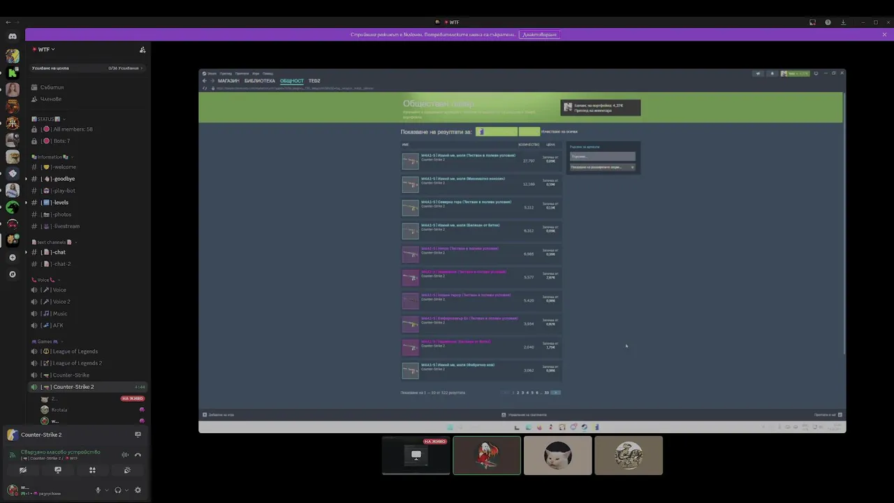
Task: Open the play-bot text channel
Action: pos(87,191)
